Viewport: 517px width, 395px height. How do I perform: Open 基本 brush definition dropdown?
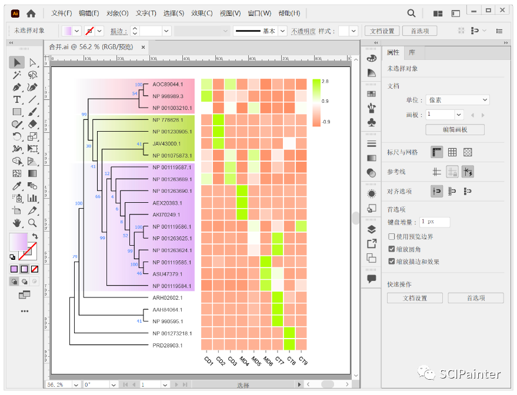click(282, 31)
